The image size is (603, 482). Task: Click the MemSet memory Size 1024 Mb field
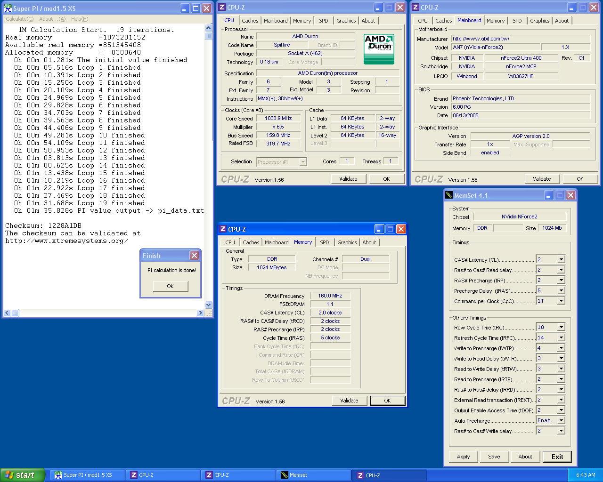click(x=552, y=228)
